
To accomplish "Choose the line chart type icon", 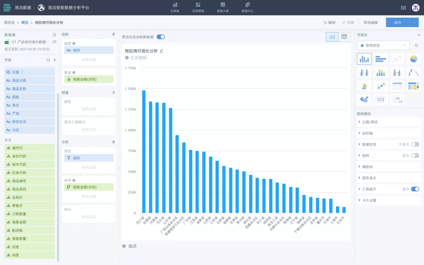I will (397, 59).
